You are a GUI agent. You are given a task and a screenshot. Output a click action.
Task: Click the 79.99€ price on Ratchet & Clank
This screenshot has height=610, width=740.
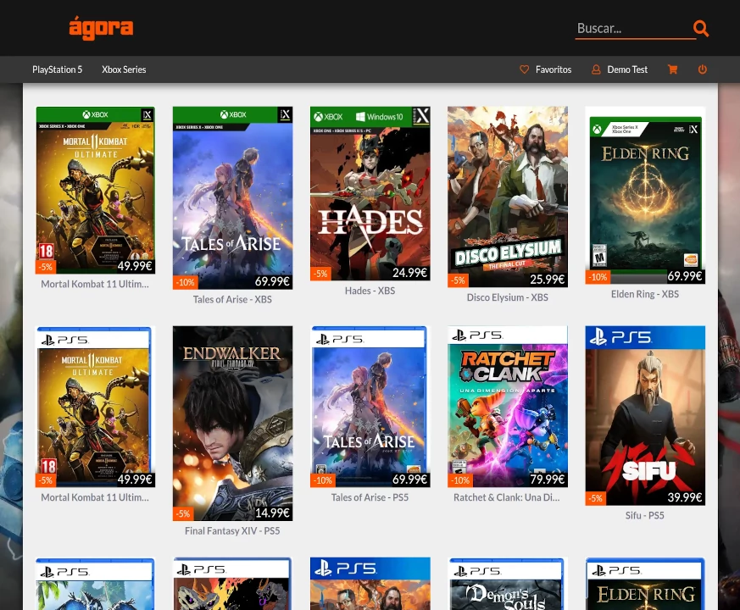coord(548,480)
